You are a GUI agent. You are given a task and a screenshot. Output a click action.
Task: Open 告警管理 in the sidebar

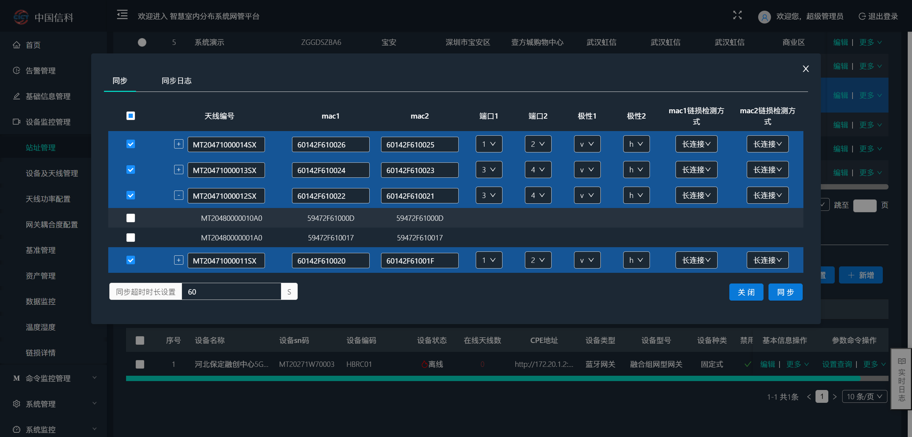(x=40, y=71)
